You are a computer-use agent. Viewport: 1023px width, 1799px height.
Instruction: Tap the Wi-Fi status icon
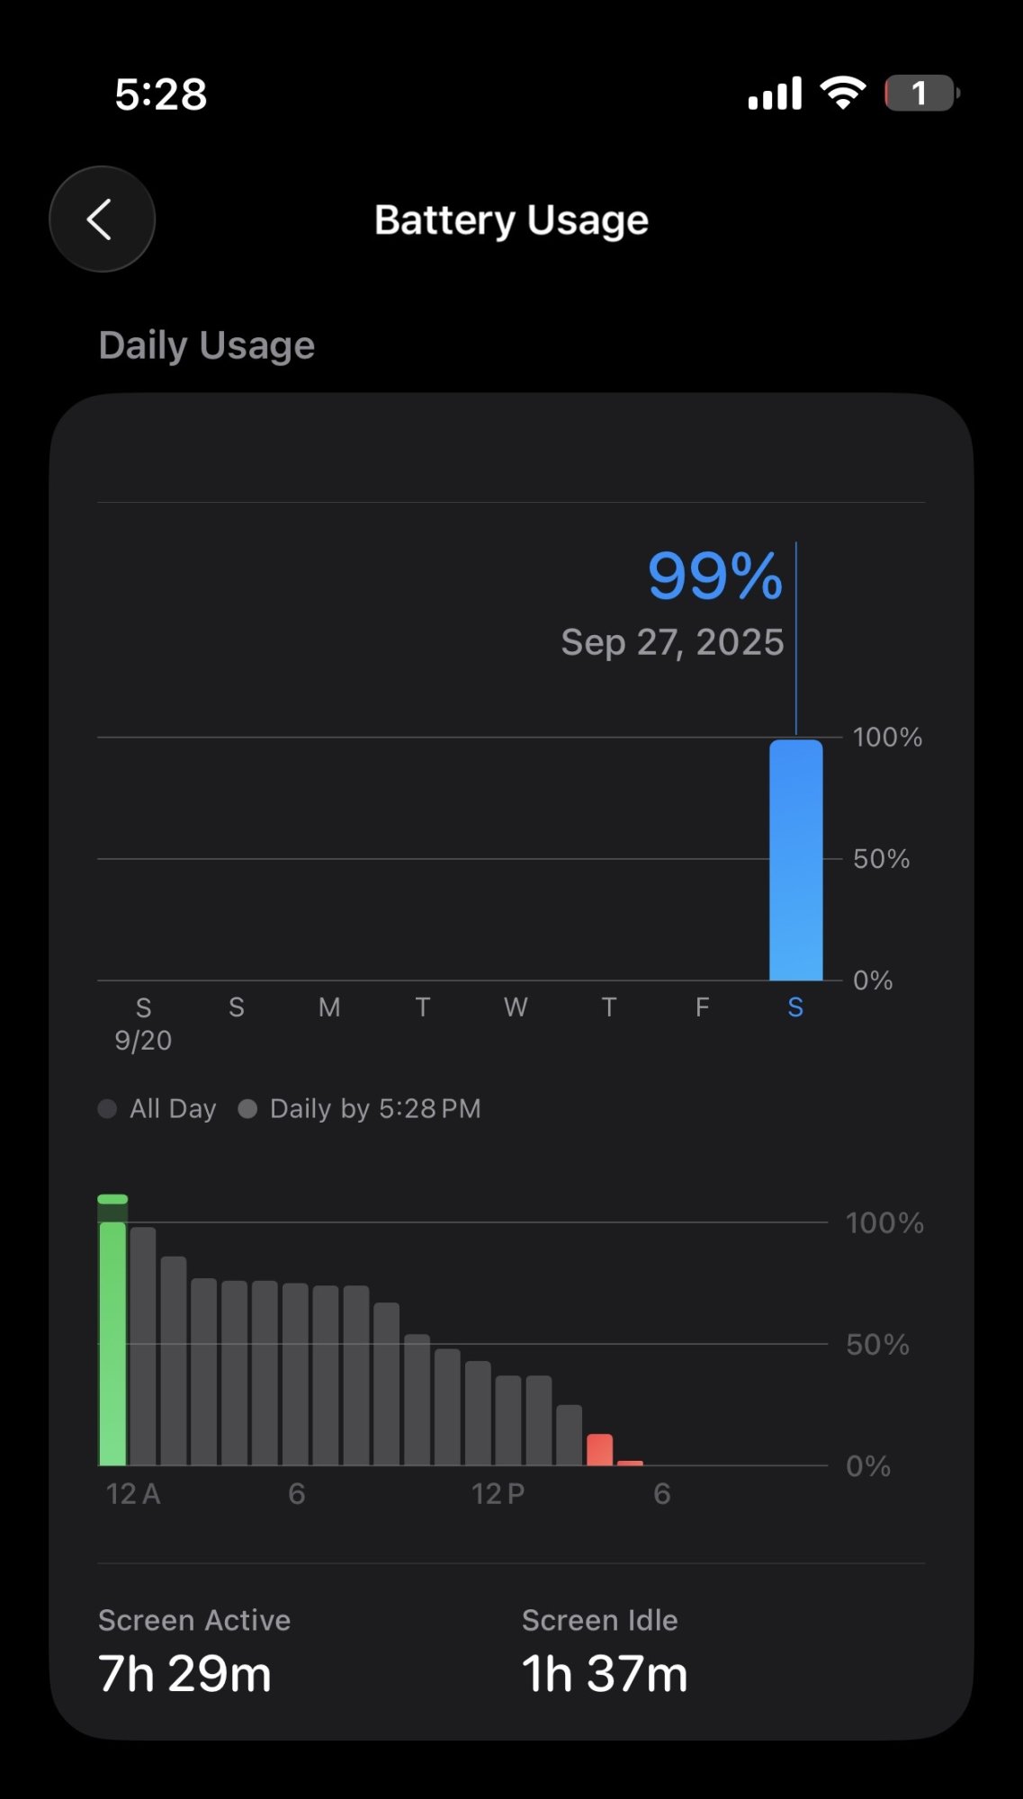click(842, 93)
